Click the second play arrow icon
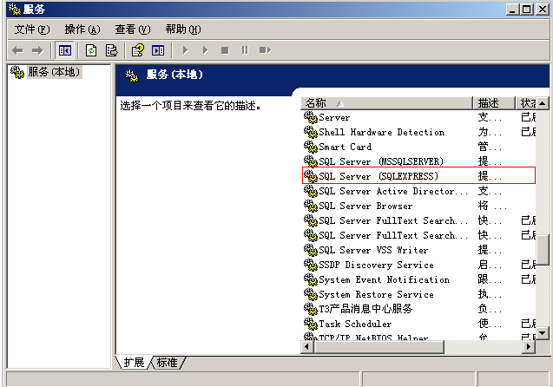Viewport: 553px width, 387px height. (205, 50)
